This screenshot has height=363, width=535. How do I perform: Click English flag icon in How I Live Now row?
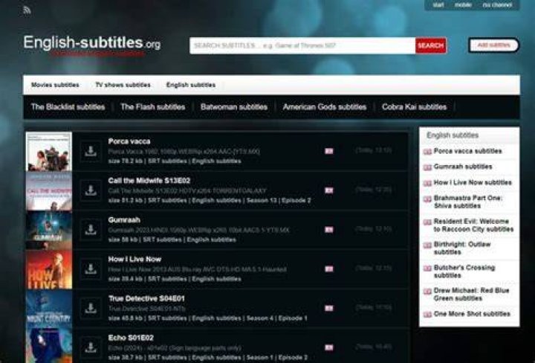click(x=329, y=269)
